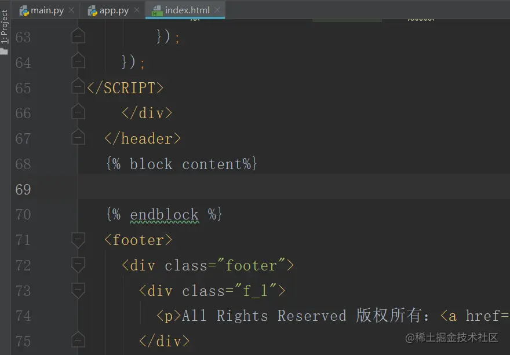Click the 版权所有 text on line 74
The image size is (510, 355).
(389, 316)
